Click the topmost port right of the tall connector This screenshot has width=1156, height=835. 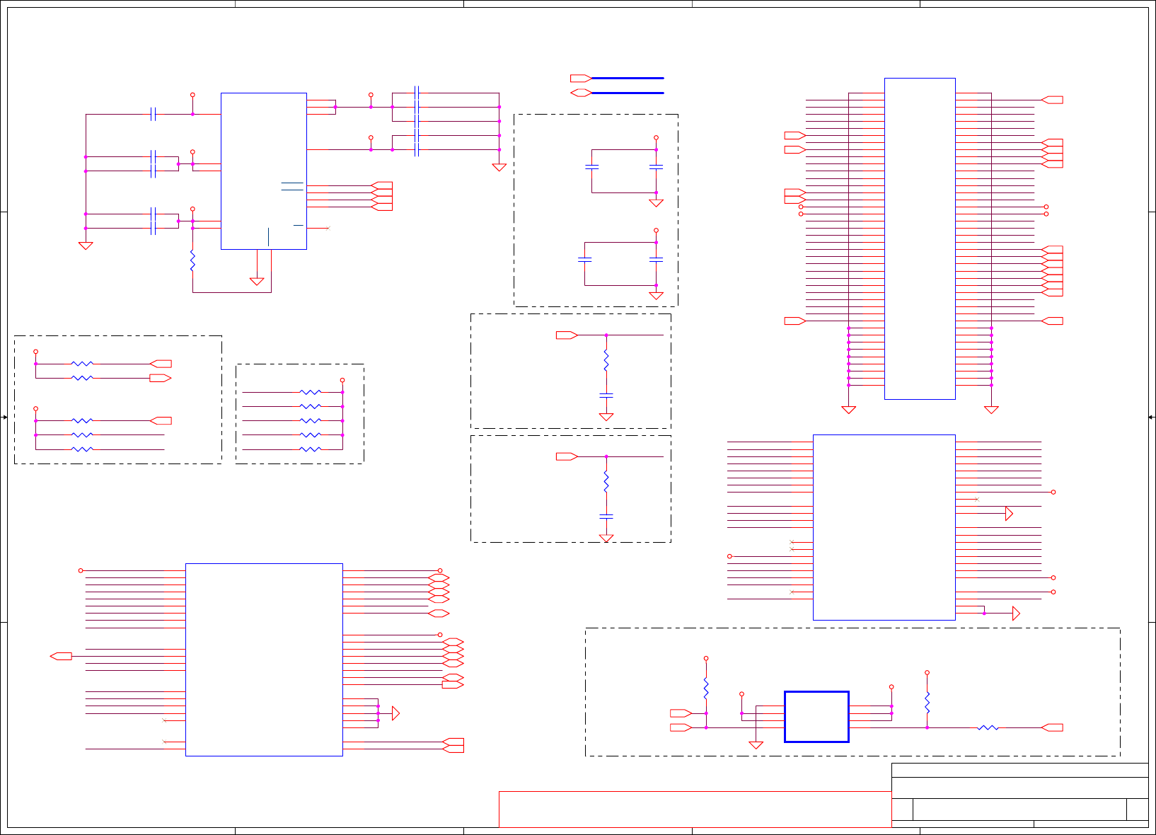point(1052,100)
